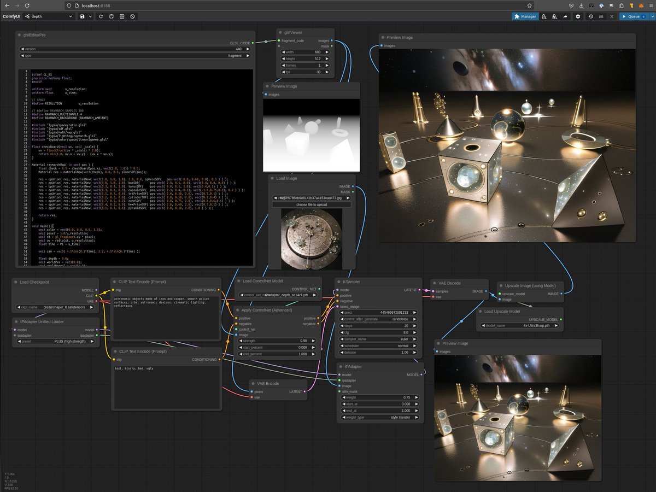Click choose file to upload button
The height and width of the screenshot is (492, 656).
click(x=312, y=204)
